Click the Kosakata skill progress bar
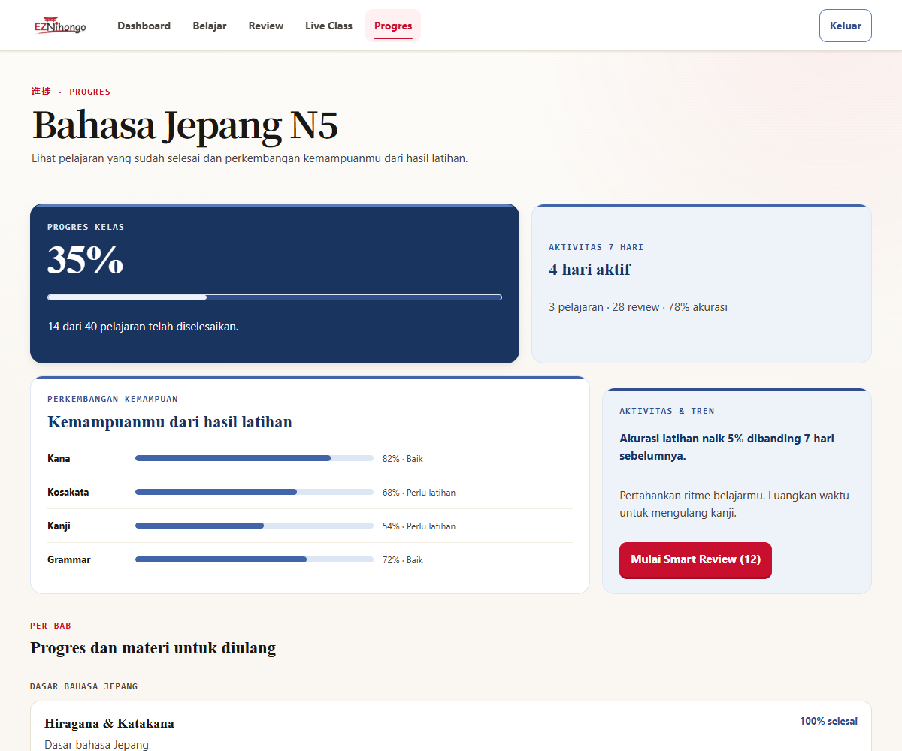 254,492
